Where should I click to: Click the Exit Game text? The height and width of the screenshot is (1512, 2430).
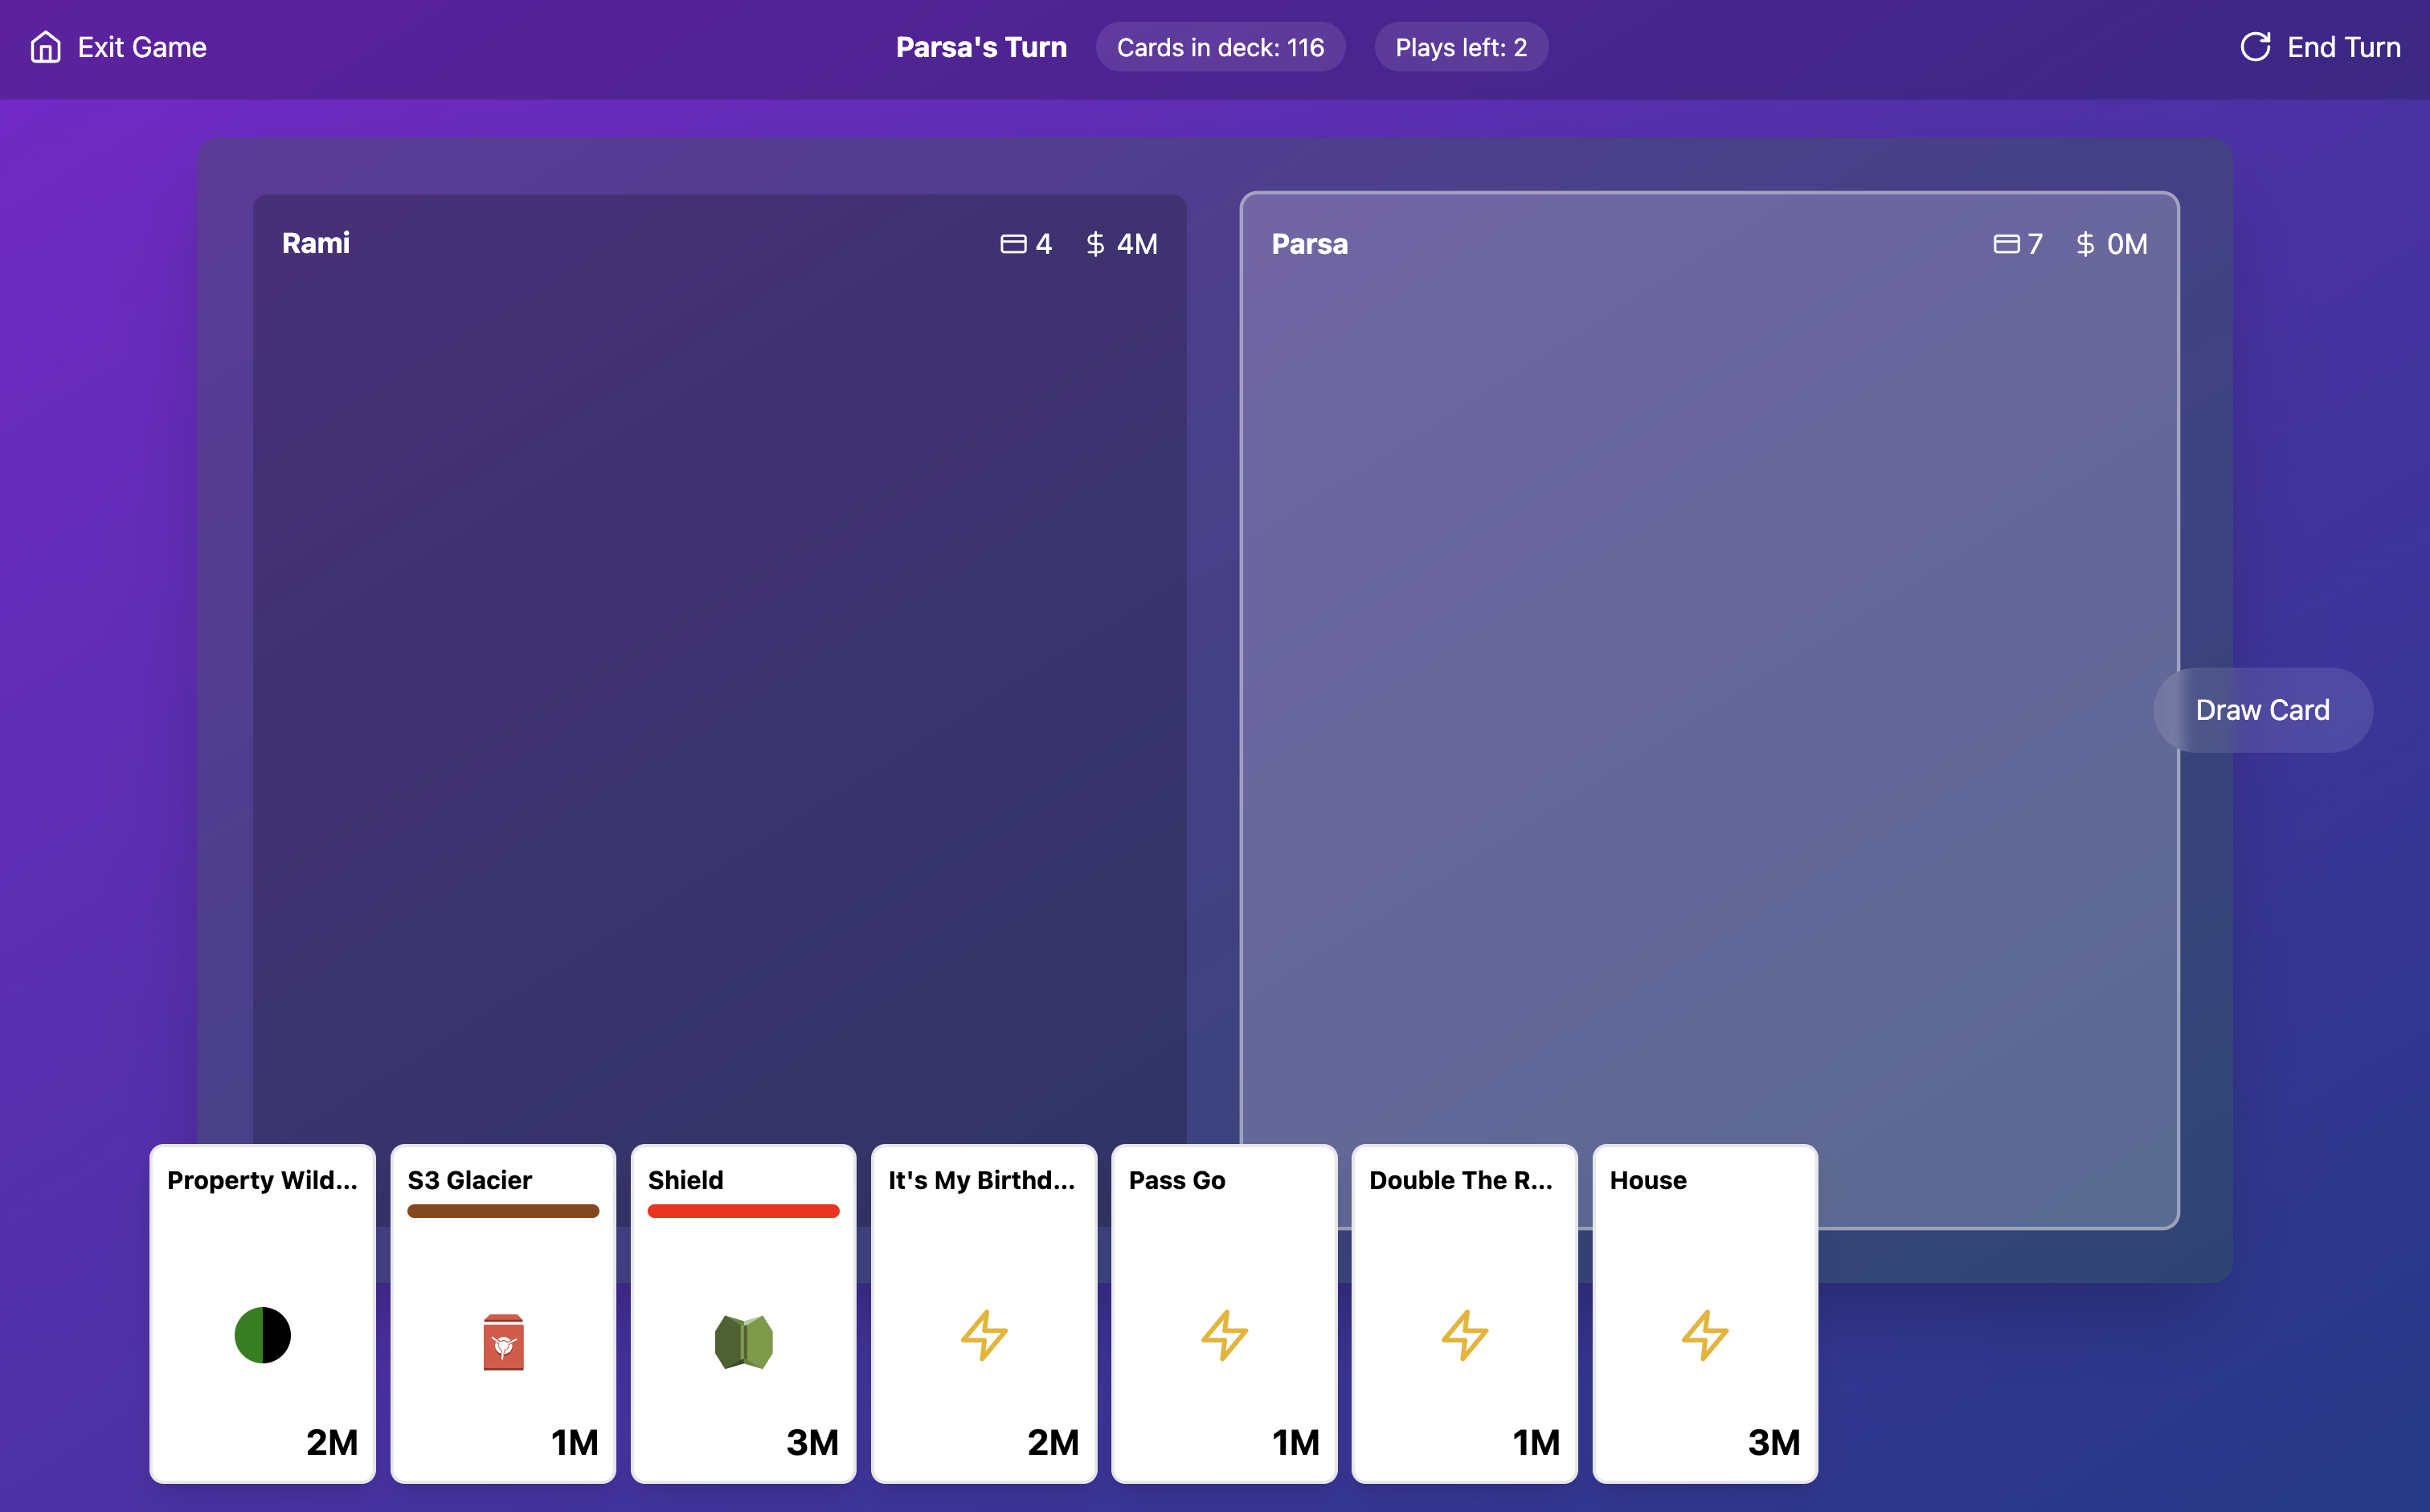pos(142,47)
